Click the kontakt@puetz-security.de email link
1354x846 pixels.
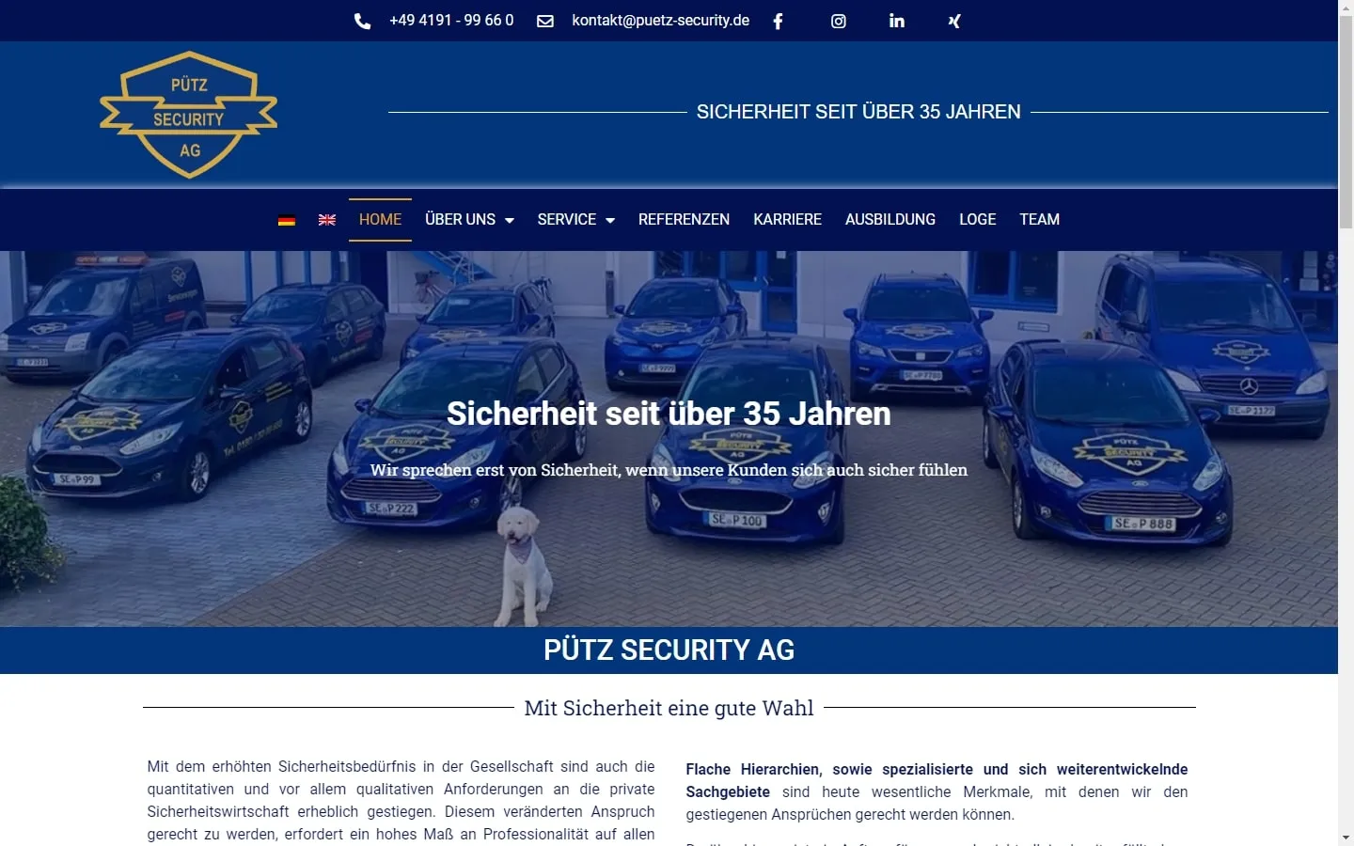point(661,20)
